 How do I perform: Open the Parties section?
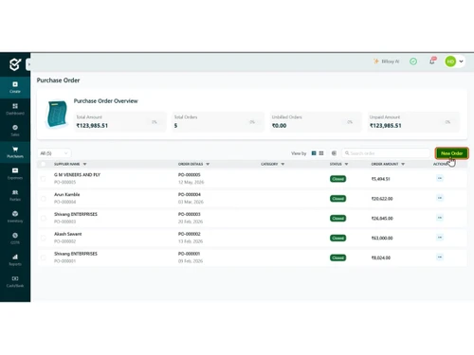15,195
